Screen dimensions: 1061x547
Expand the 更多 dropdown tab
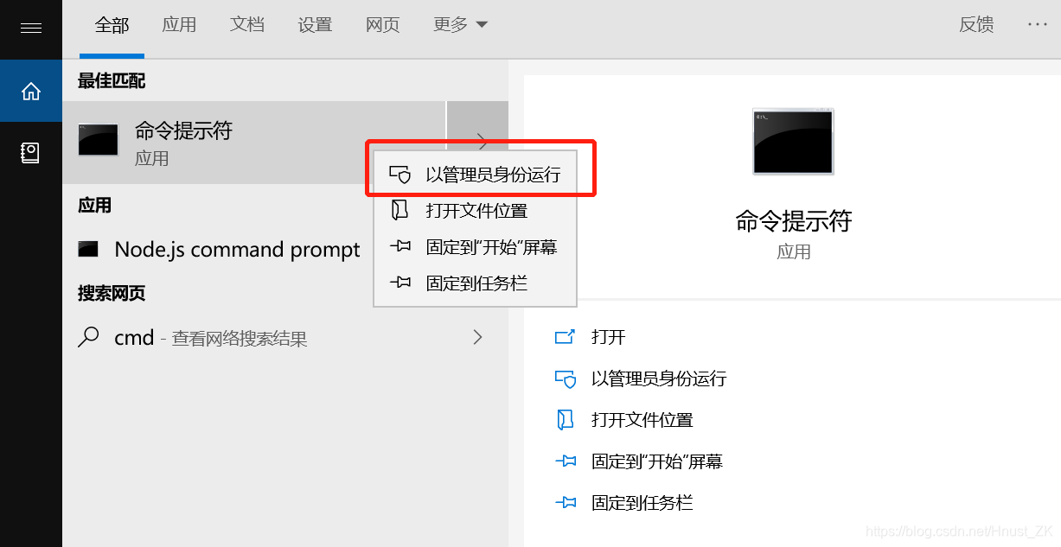[461, 25]
